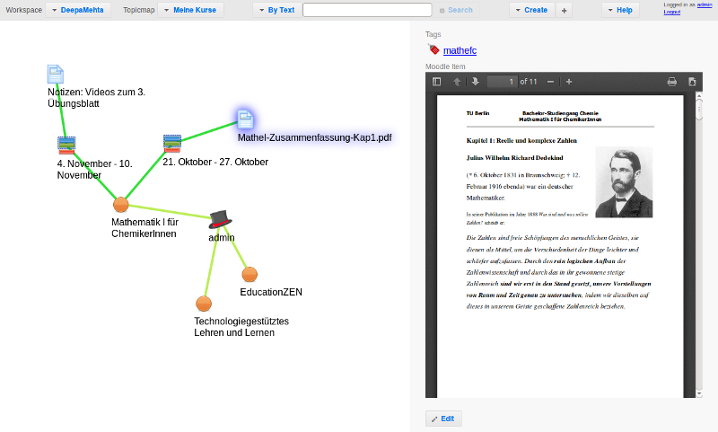Zoom in on the PDF document
Screen dimensions: 718x432
tap(569, 82)
